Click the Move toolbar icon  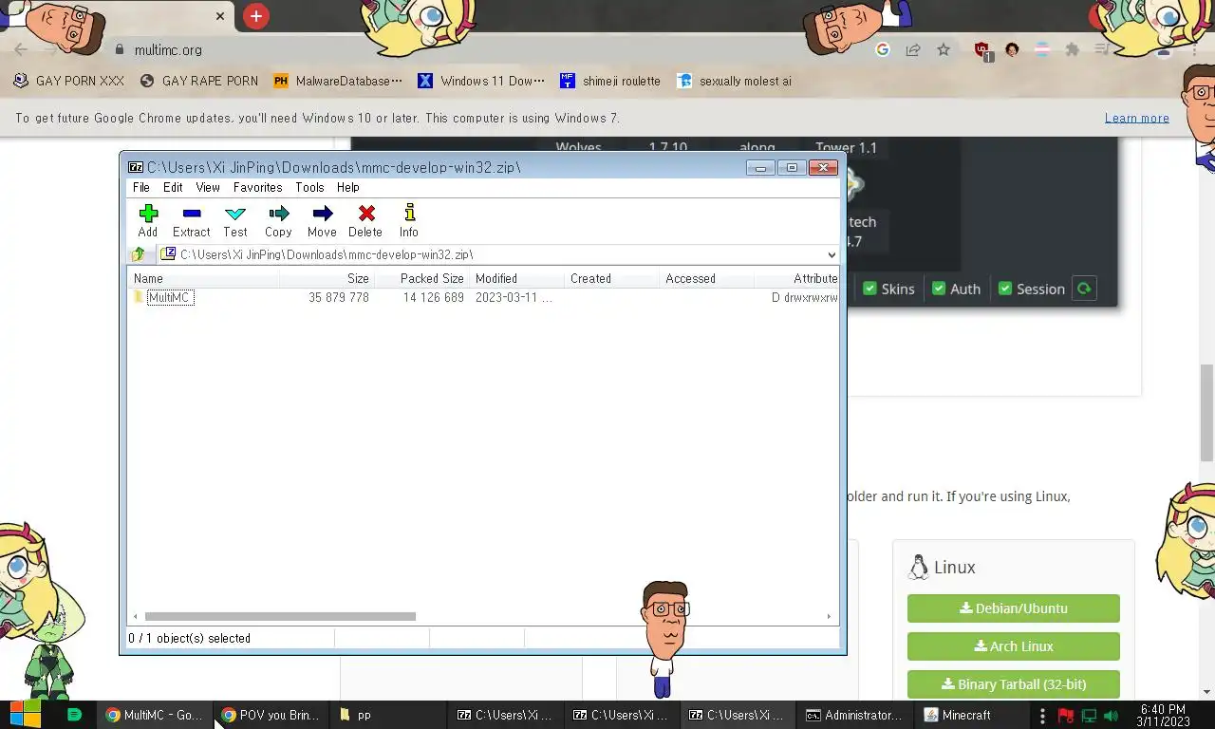322,220
